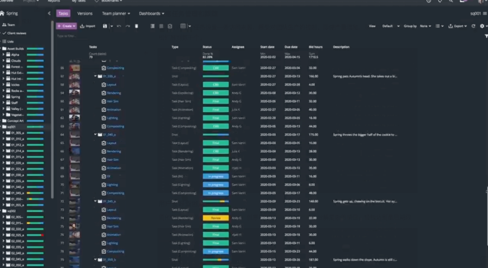This screenshot has width=488, height=268.
Task: Select sq002 in the sidebar tree
Action: [x=11, y=211]
